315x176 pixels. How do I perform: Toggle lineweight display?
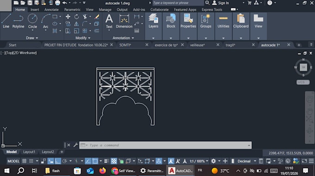(107, 161)
